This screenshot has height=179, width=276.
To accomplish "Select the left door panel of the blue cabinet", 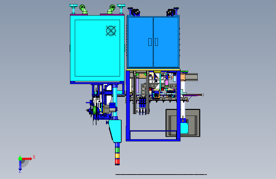I will pyautogui.click(x=141, y=42).
